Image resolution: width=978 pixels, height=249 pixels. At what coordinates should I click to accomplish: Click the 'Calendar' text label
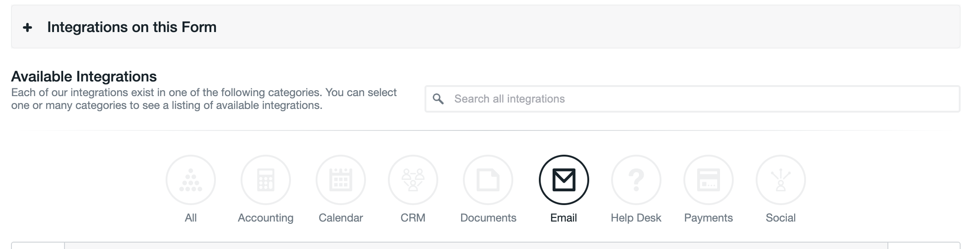[341, 218]
